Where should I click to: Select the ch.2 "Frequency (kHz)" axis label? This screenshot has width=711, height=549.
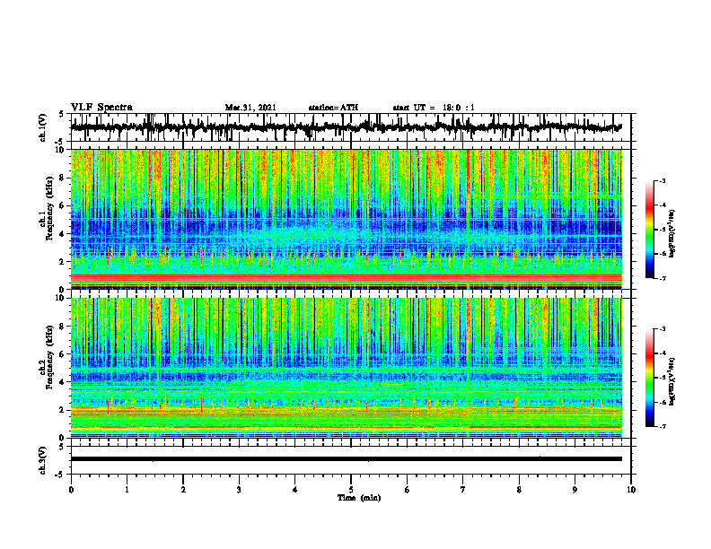49,357
